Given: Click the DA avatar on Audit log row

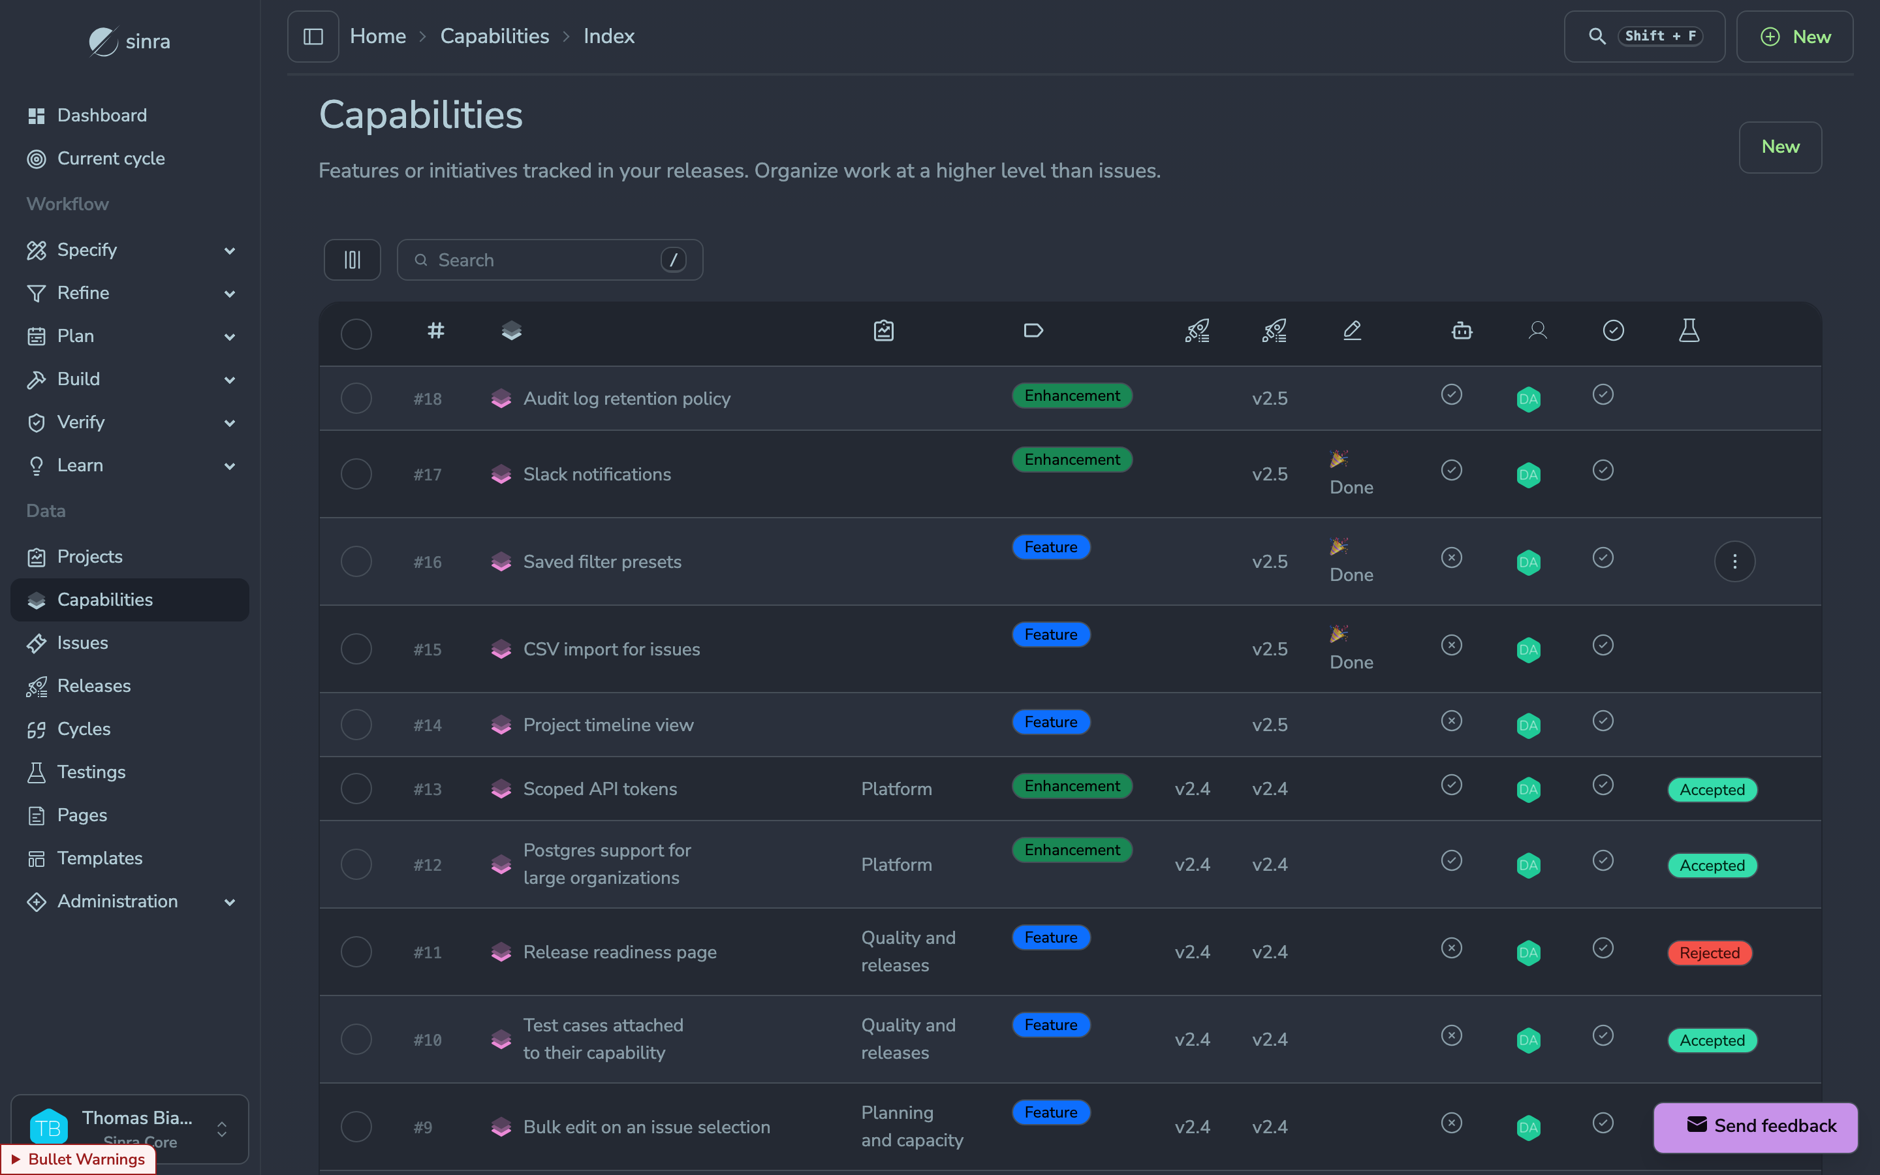Looking at the screenshot, I should tap(1528, 399).
